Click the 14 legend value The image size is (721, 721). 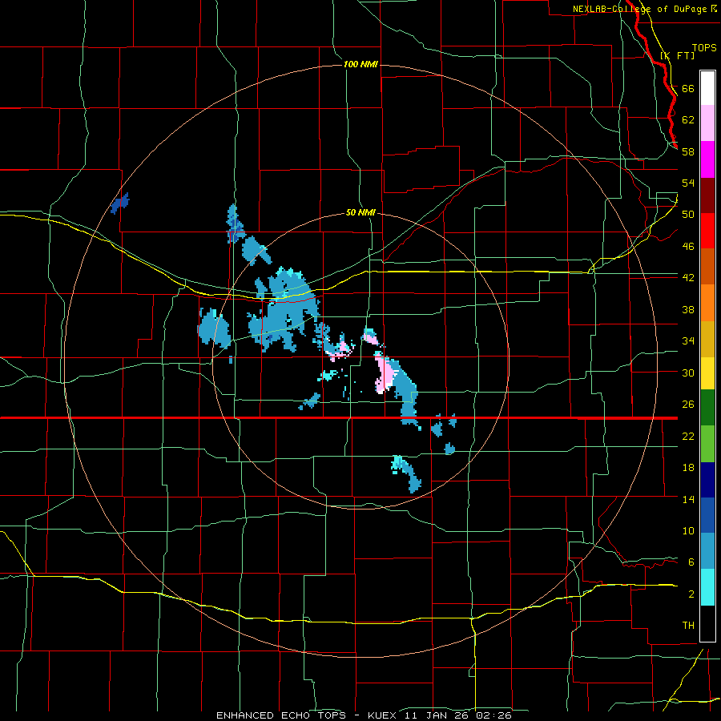tap(688, 499)
